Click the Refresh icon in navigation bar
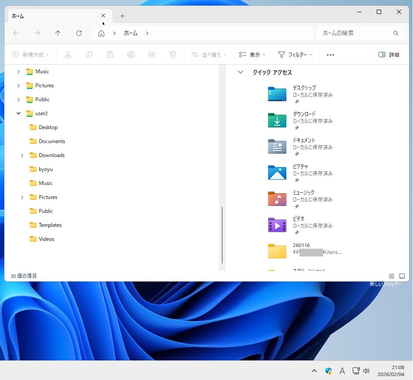Viewport: 413px width, 380px height. pyautogui.click(x=79, y=33)
